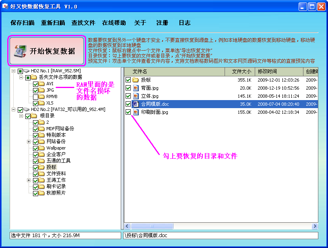Uncheck the 合同模版.doc file checkbox
Screen dimensions: 328x248
(128, 104)
